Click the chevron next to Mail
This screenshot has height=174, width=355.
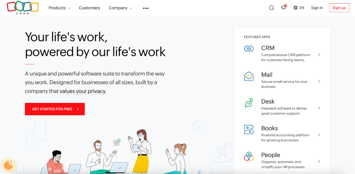point(319,81)
